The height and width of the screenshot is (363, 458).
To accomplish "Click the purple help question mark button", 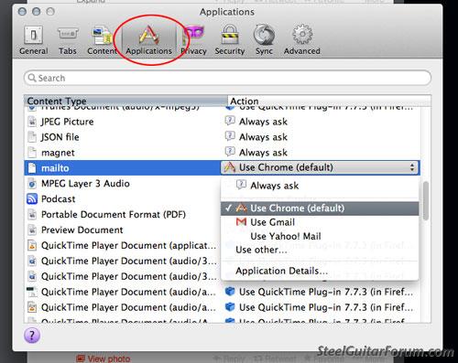I will [32, 336].
